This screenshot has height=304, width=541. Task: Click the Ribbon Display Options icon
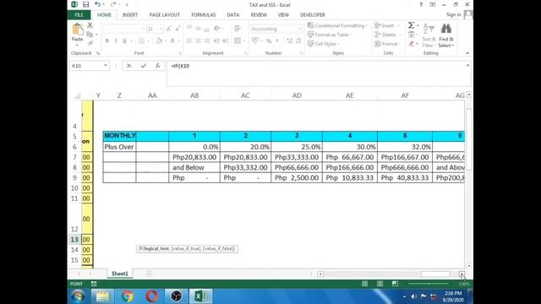[x=432, y=5]
